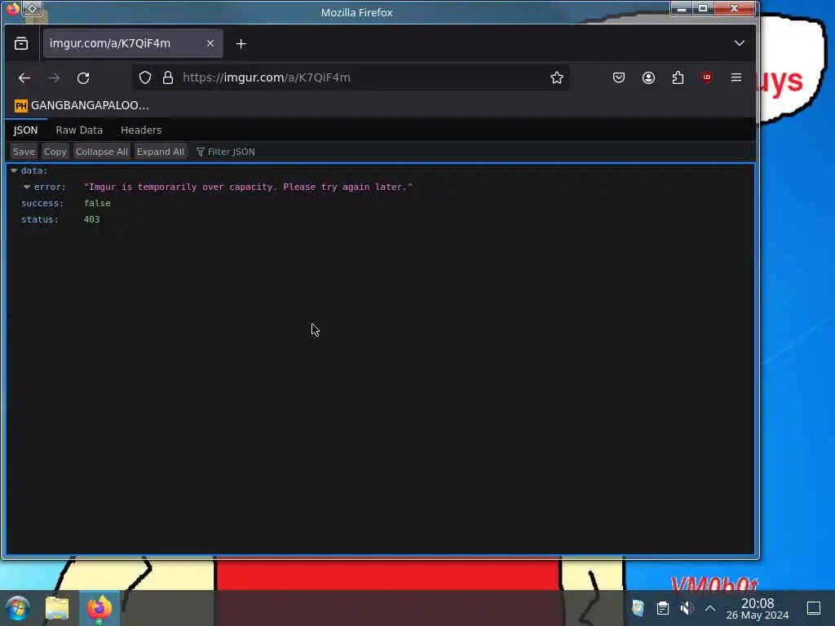Viewport: 835px width, 626px height.
Task: Reload the current page
Action: click(83, 77)
